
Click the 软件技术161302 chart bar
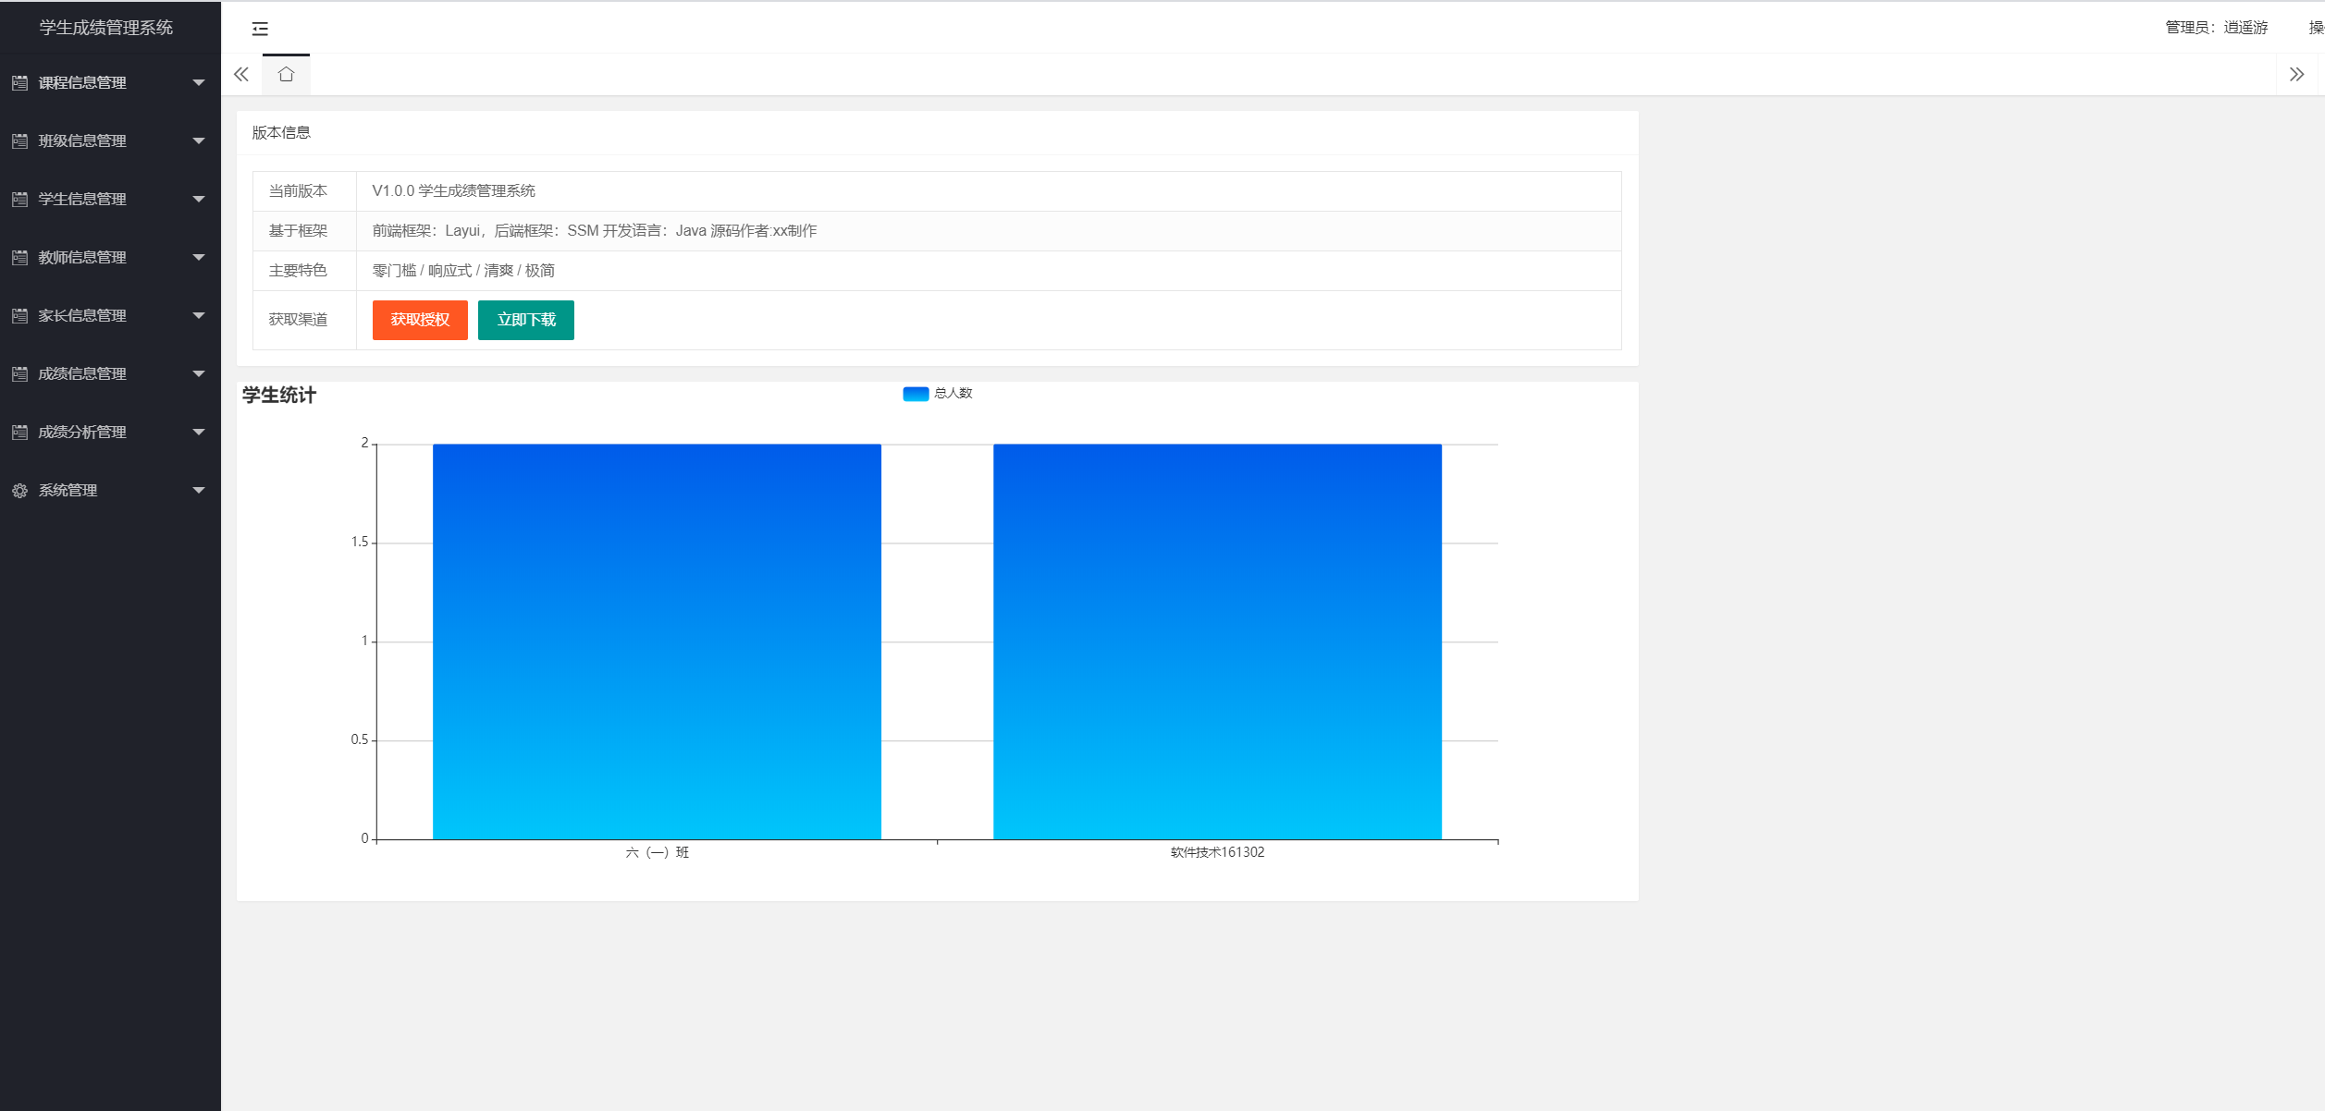tap(1217, 641)
